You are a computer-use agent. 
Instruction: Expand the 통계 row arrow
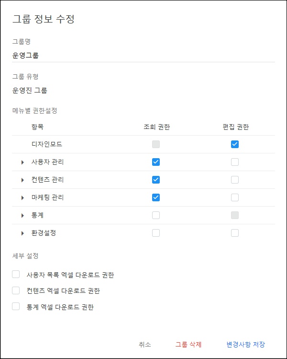[22, 216]
